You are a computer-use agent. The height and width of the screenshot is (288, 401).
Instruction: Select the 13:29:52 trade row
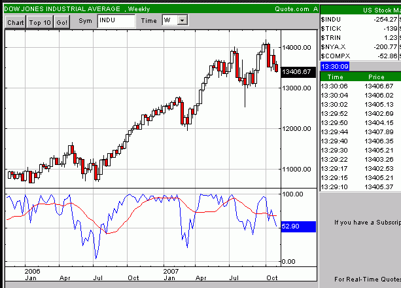point(360,114)
